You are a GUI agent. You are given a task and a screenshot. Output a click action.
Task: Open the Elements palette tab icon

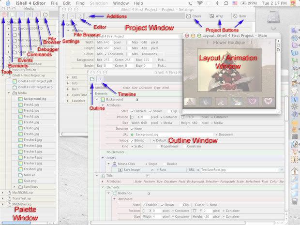(13, 15)
